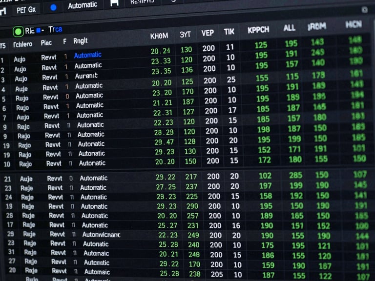The image size is (375, 281).
Task: Click the KHOM value 20.21
Action: pyautogui.click(x=168, y=254)
